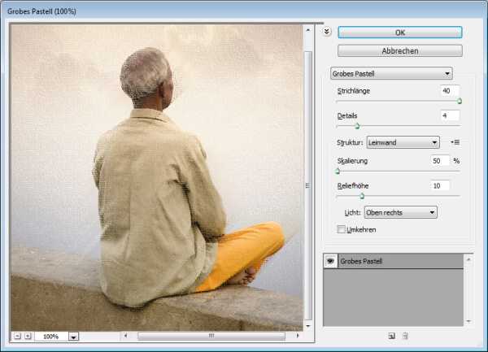Viewport: 488px width, 352px height.
Task: Click the Details slider handle
Action: (x=357, y=126)
